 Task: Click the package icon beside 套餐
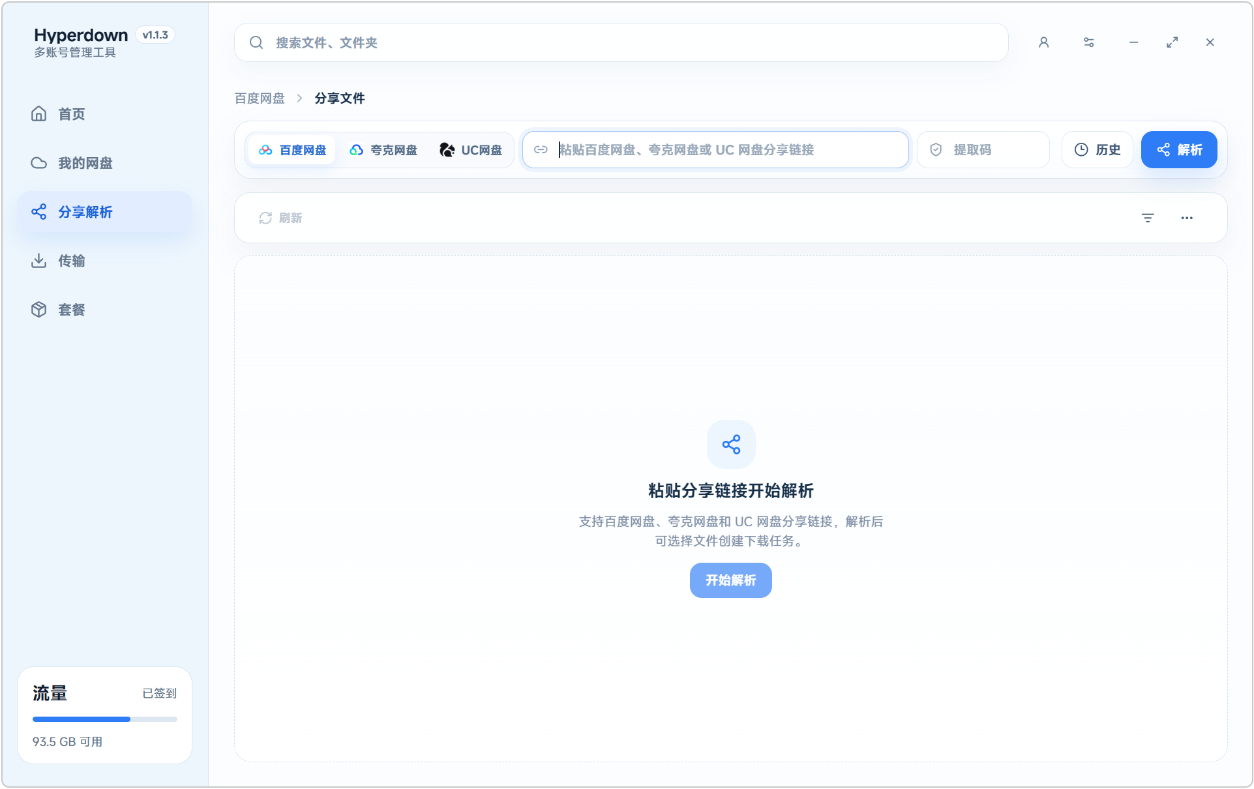[39, 310]
